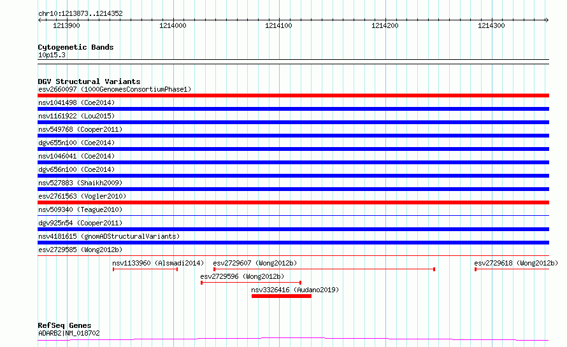The image size is (567, 347).
Task: Click the chr10:1213873..1214352 coordinate label
Action: coord(80,14)
